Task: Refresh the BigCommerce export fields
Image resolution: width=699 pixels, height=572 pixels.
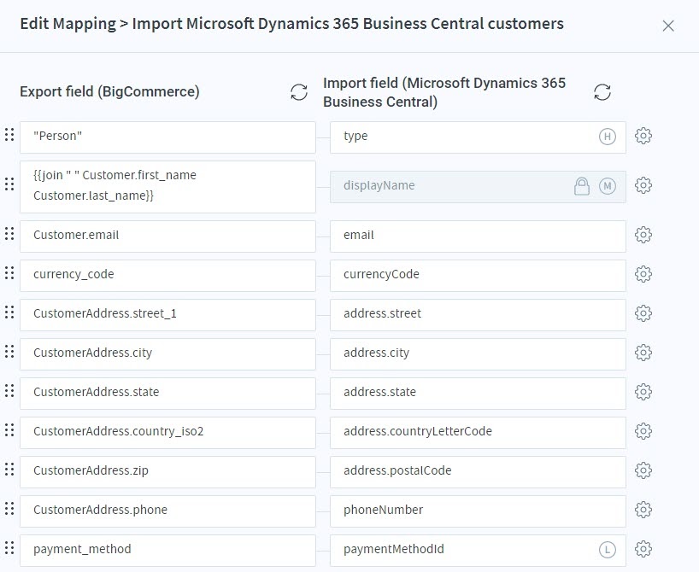Action: coord(299,92)
